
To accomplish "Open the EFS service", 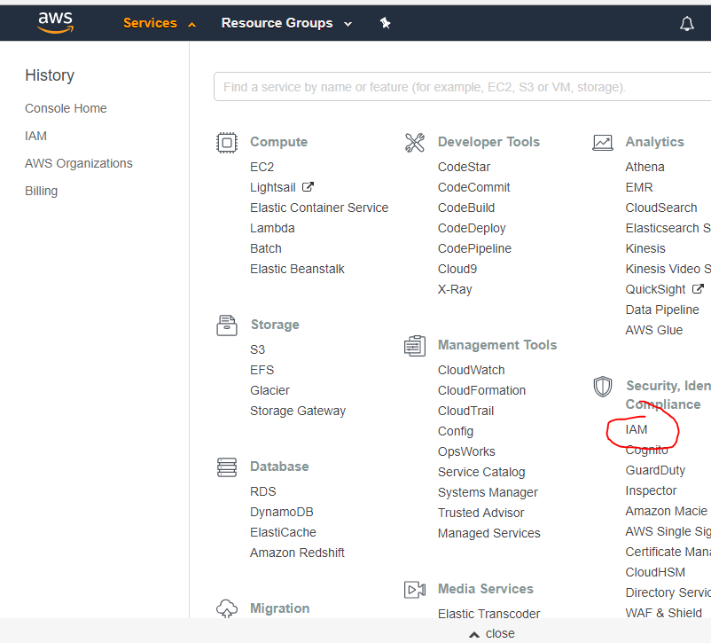I will click(x=262, y=371).
